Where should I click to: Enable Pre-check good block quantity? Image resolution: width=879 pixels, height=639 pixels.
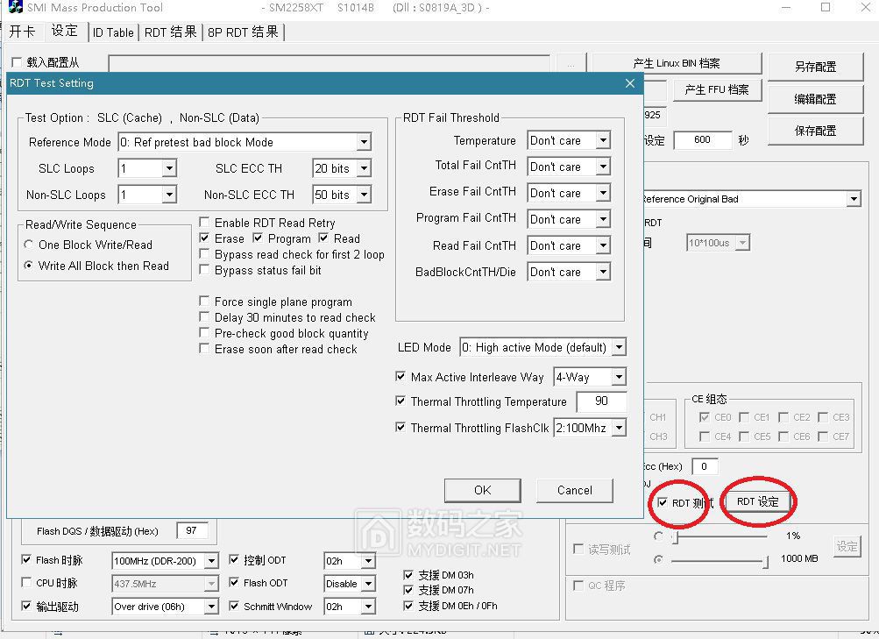tap(204, 332)
